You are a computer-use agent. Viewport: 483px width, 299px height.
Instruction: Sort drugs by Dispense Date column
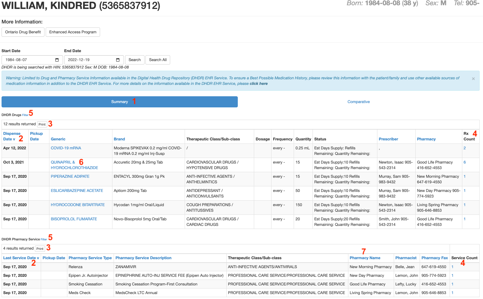coord(11,136)
